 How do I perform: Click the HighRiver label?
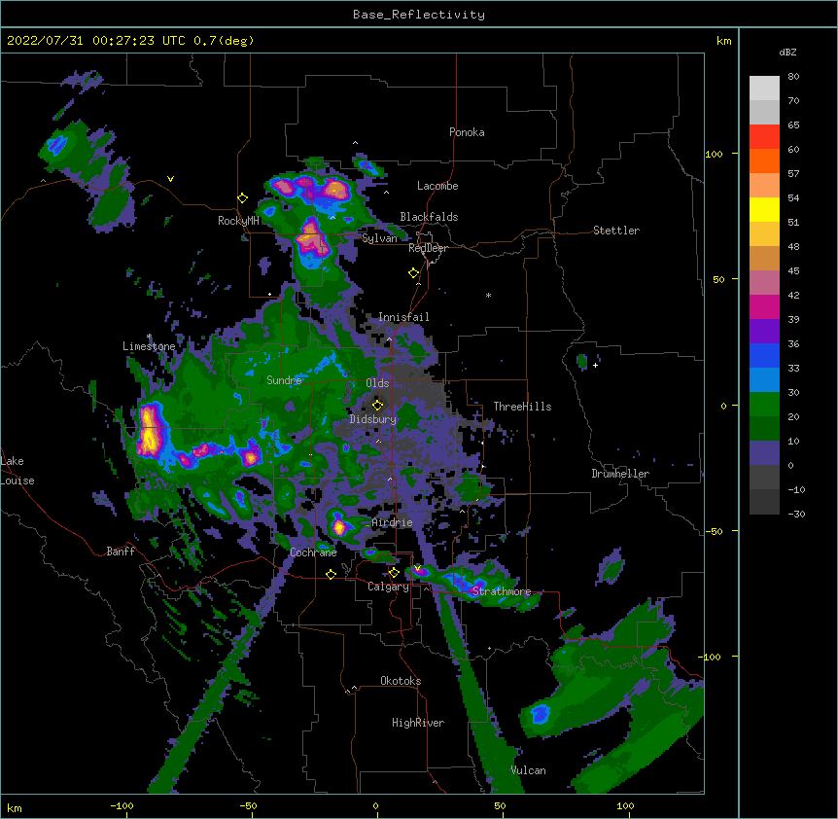click(x=418, y=723)
